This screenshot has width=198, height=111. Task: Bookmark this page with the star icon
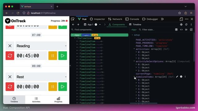click(x=179, y=13)
